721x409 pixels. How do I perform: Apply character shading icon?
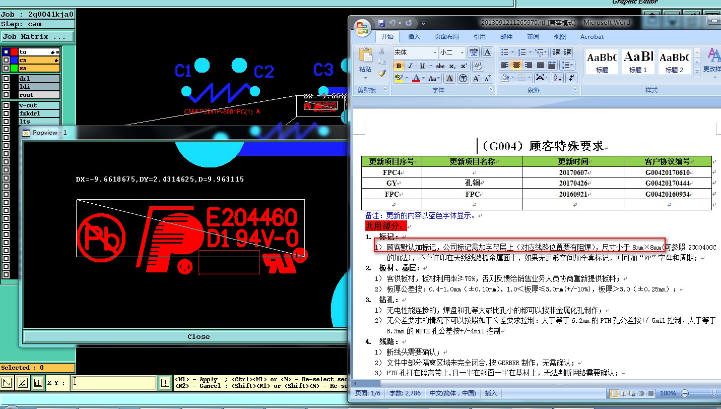(449, 78)
